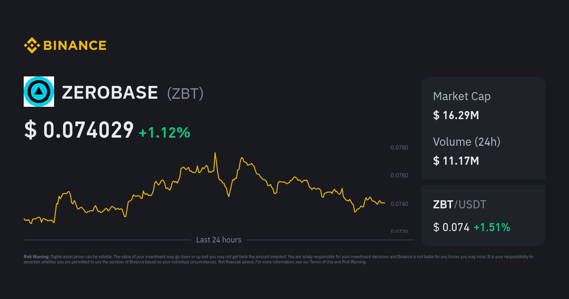This screenshot has width=569, height=299.
Task: Click the 0.0780 axis label
Action: 399,148
